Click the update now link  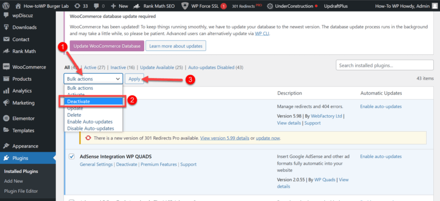(268, 138)
